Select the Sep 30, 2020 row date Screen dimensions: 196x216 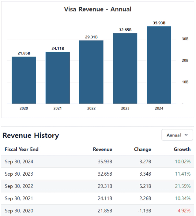(19, 210)
